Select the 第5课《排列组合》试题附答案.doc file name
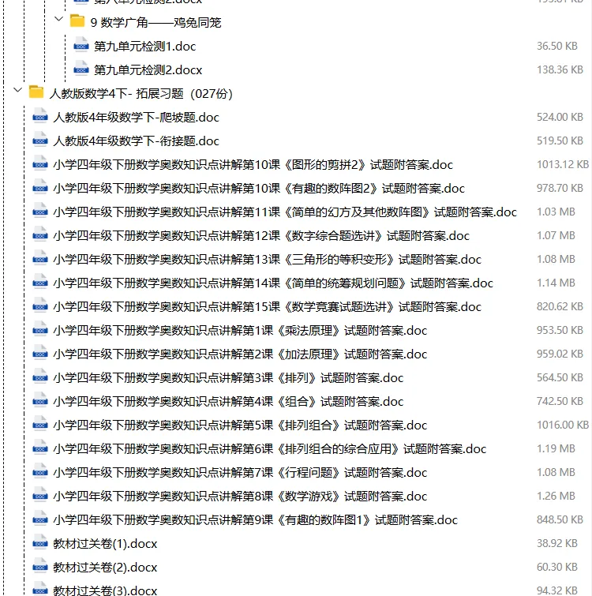This screenshot has width=592, height=596. click(240, 425)
